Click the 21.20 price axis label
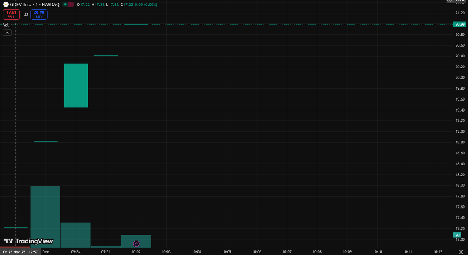This screenshot has width=468, height=255. pos(460,13)
